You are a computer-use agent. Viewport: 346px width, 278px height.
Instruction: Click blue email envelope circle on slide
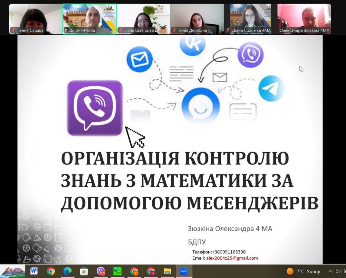139,59
